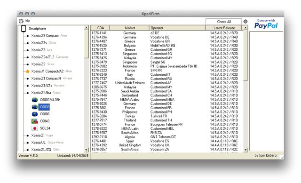Expand the Xperia Z2 Sirius tree node

28,64
